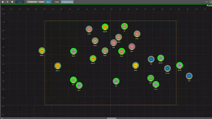Select the Tom 2 sound object
Image resolution: width=212 pixels, height=119 pixels.
point(121,51)
